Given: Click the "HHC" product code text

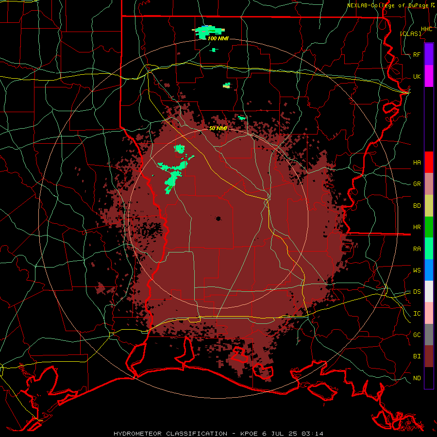Looking at the screenshot, I should [426, 29].
